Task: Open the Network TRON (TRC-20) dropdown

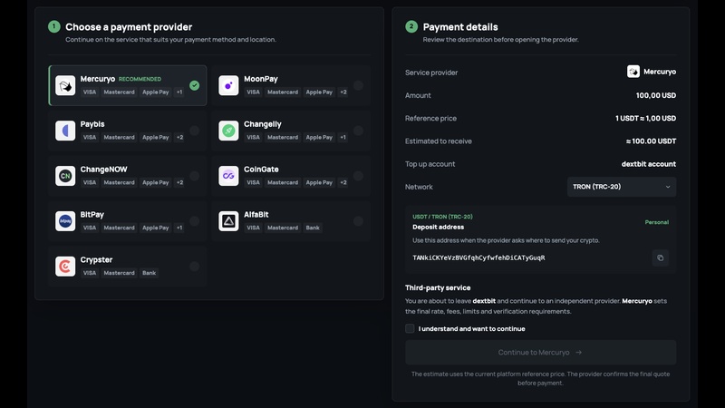Action: (x=622, y=187)
